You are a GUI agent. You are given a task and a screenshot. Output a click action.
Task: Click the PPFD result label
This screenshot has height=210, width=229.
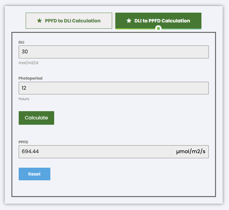(x=23, y=142)
